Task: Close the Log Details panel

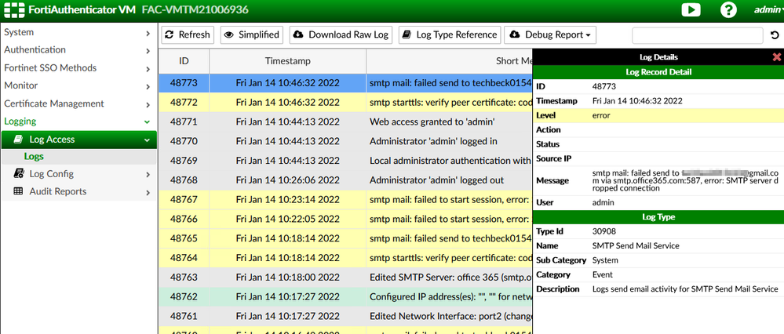Action: (x=776, y=57)
